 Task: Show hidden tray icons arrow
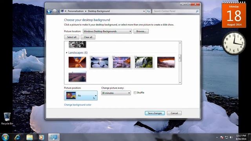tap(217, 137)
